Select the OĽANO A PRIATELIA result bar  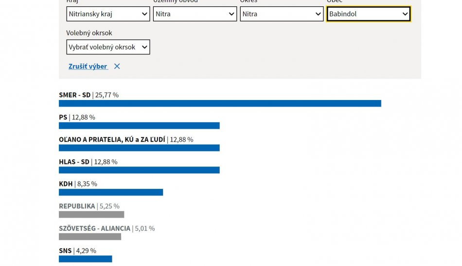(139, 148)
